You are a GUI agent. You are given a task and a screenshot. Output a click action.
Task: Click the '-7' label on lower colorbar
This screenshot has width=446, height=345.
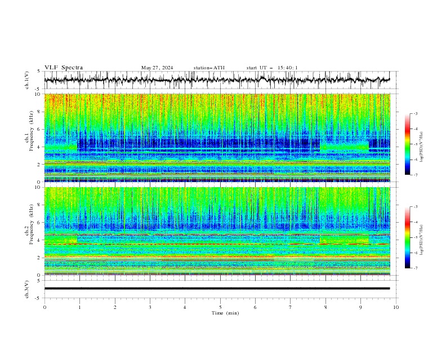pos(415,268)
